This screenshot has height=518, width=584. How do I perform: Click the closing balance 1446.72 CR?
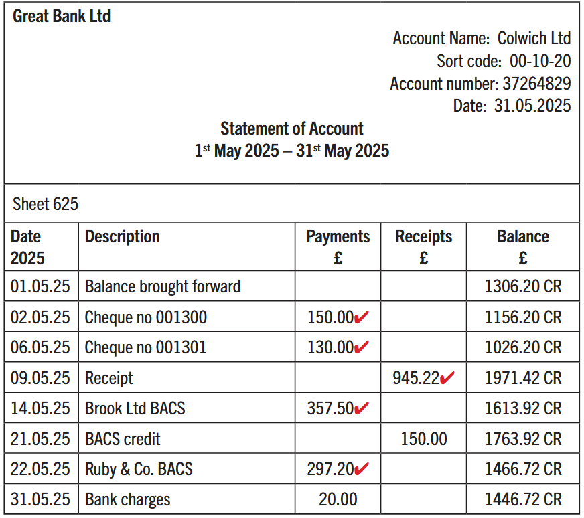[522, 500]
